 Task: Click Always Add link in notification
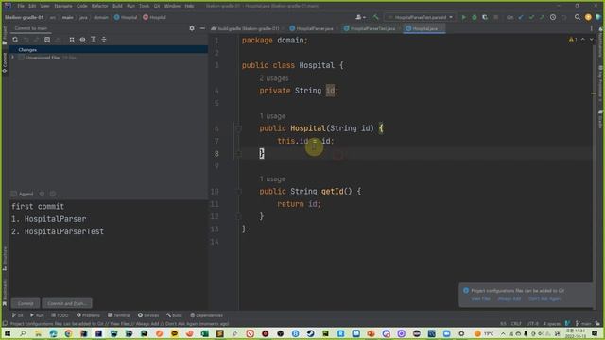pyautogui.click(x=510, y=299)
